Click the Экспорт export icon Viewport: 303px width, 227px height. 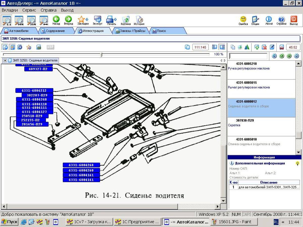point(97,20)
